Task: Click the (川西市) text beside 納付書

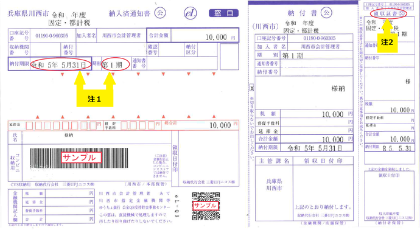Action: (265, 26)
